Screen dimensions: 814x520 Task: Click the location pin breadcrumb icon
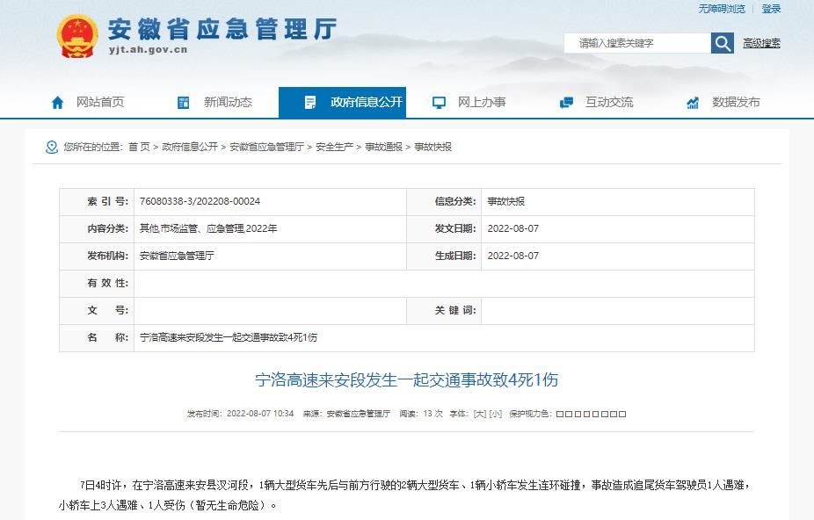click(x=52, y=147)
